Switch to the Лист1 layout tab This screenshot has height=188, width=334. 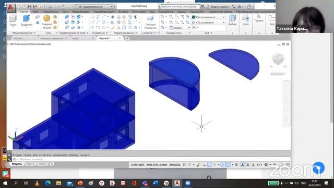tap(30, 164)
